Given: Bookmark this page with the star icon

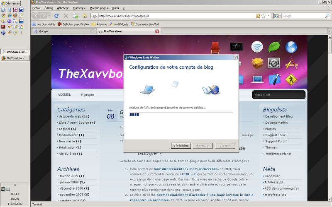Looking at the screenshot, I should click(263, 16).
